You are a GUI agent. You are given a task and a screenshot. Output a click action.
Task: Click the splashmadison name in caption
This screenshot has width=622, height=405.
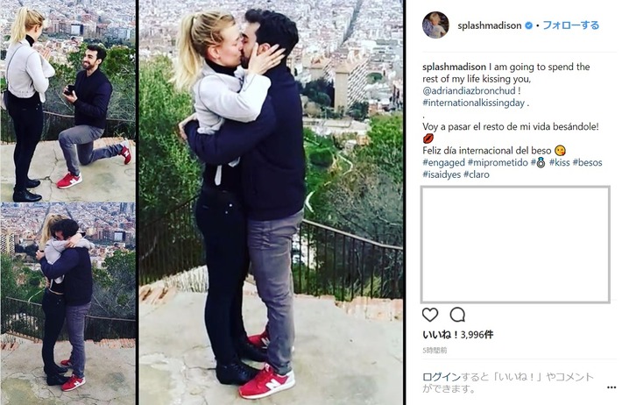pos(454,67)
